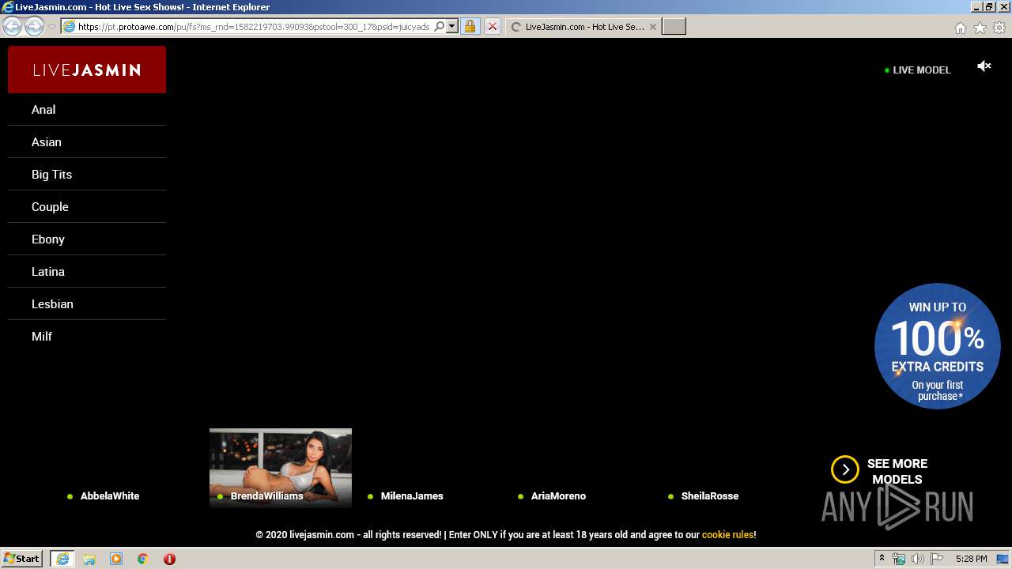Select the Asian category
This screenshot has width=1012, height=569.
tap(87, 142)
